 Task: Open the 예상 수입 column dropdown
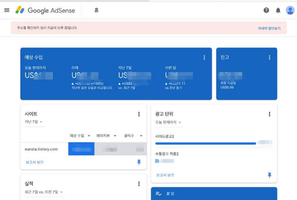tap(80, 136)
